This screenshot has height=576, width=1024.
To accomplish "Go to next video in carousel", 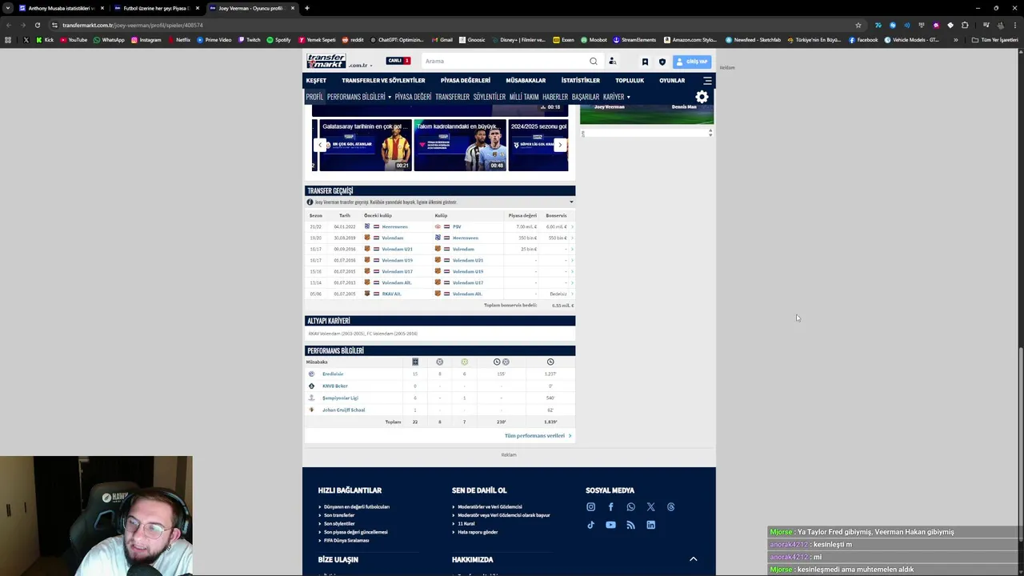I will [x=560, y=145].
